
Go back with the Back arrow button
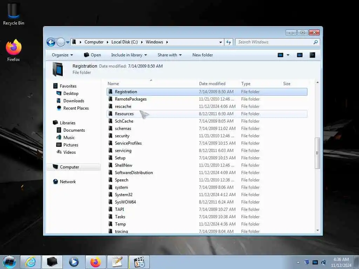coord(51,42)
